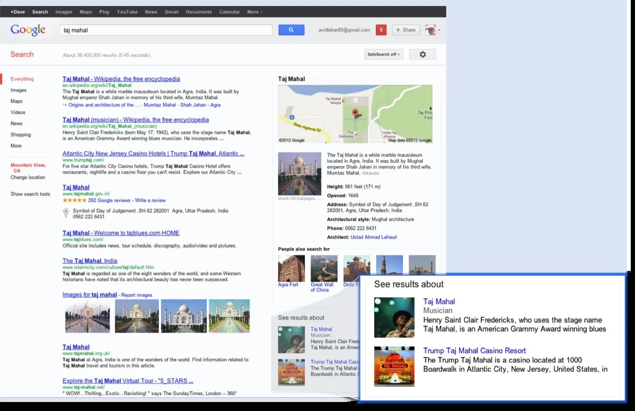Image resolution: width=635 pixels, height=411 pixels.
Task: Click Taj Mahal photo in knowledge panel
Action: (300, 174)
